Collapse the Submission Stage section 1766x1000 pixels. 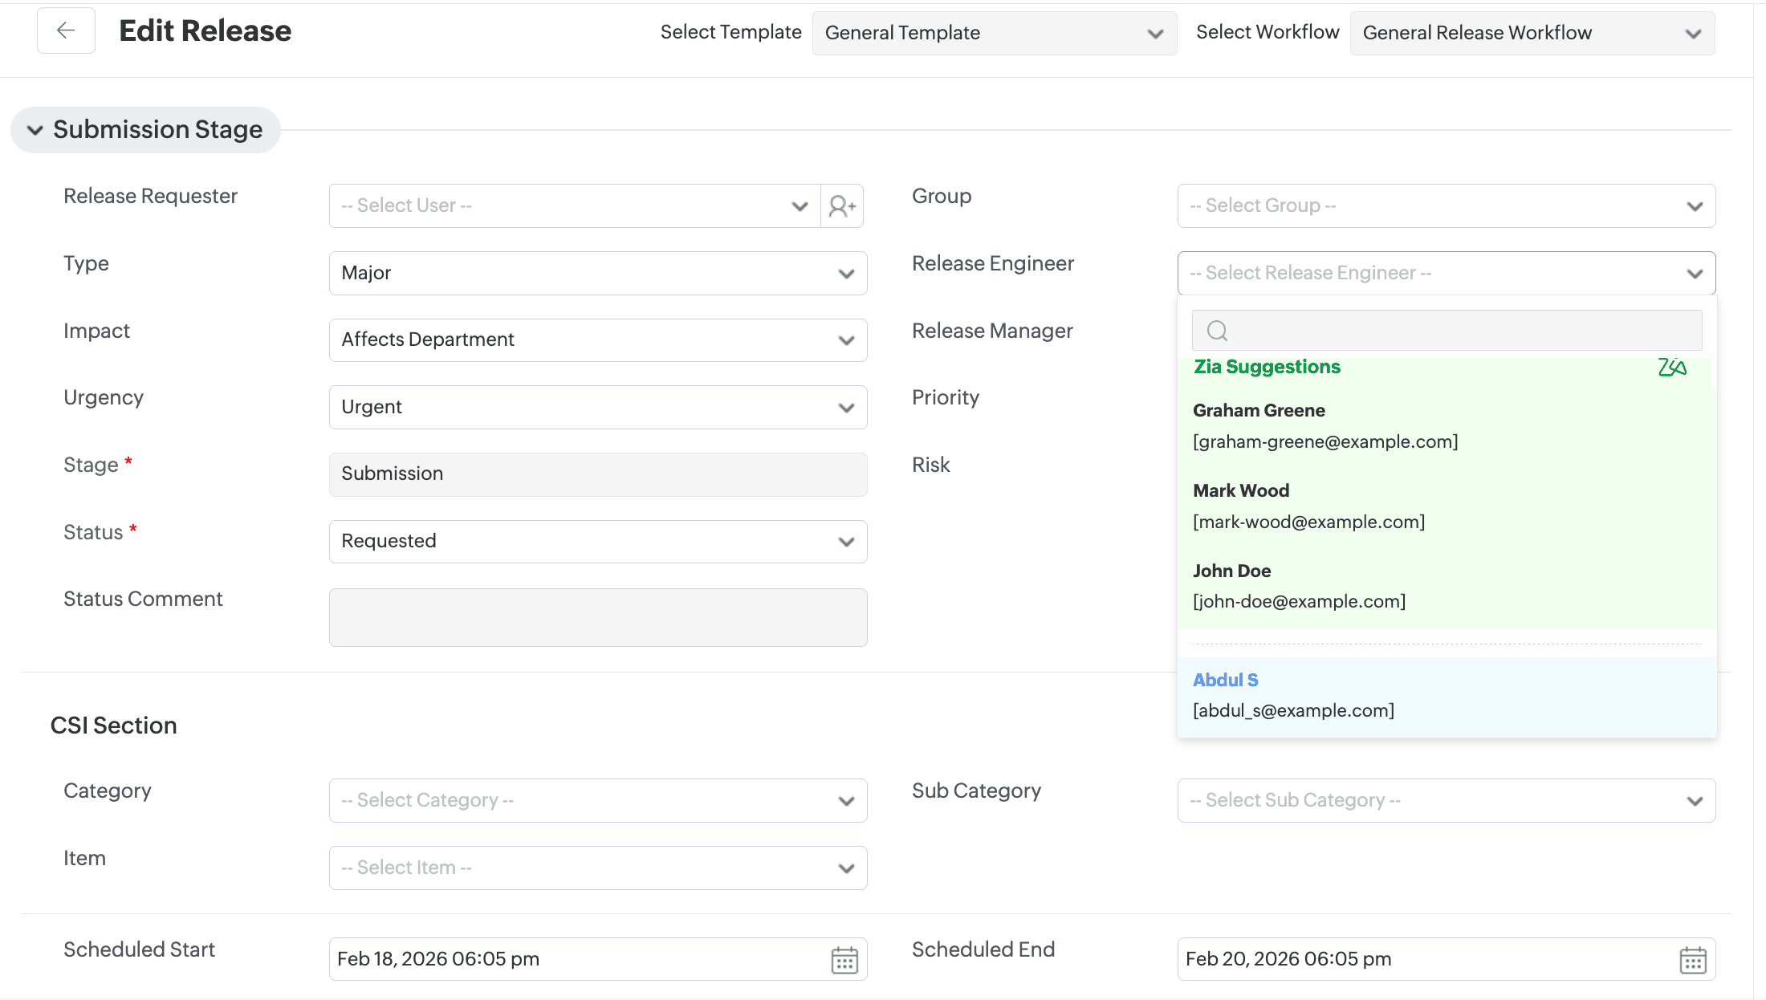(35, 130)
